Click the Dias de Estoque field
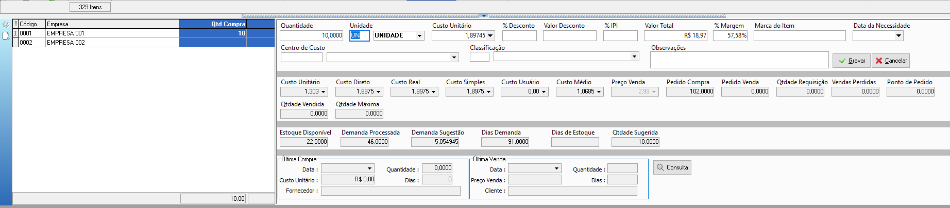The width and height of the screenshot is (950, 208). (575, 142)
